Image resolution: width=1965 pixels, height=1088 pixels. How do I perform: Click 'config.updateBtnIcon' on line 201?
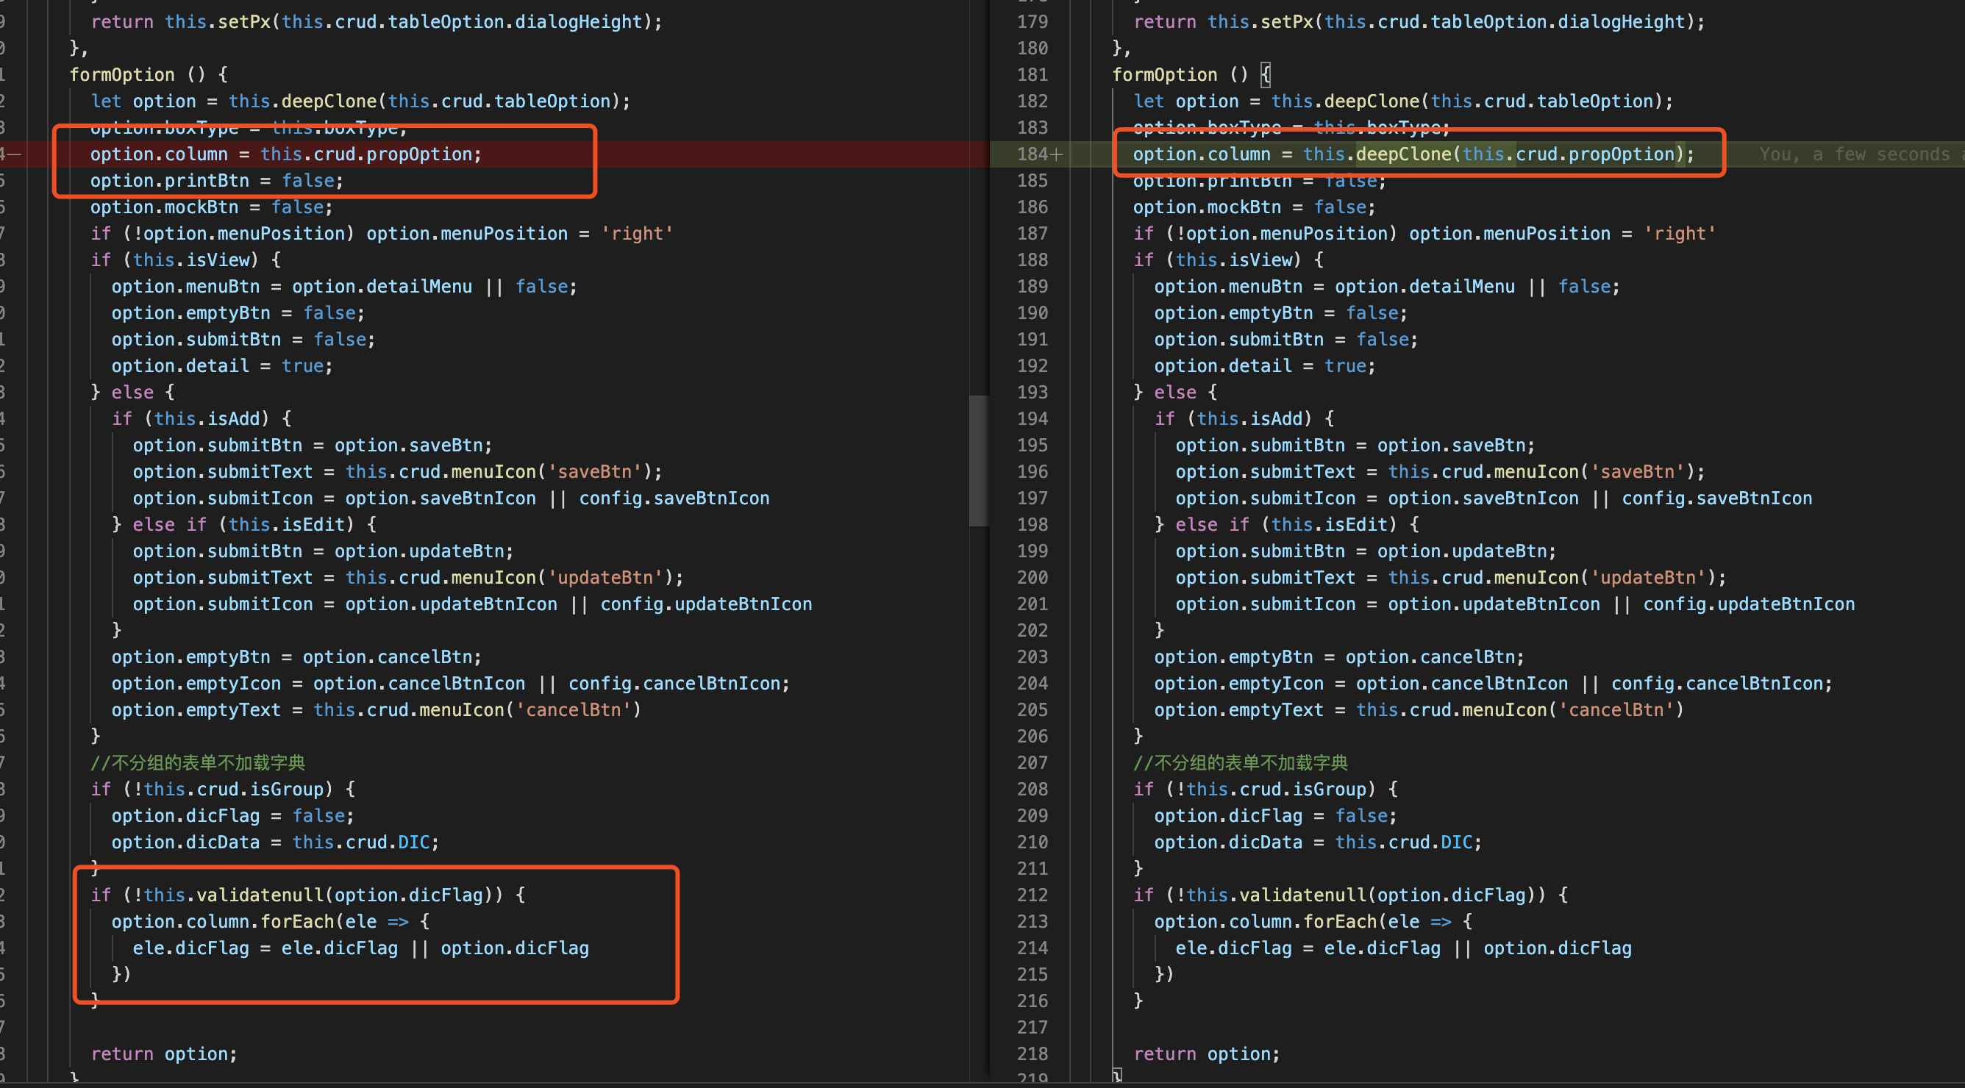pyautogui.click(x=1748, y=604)
